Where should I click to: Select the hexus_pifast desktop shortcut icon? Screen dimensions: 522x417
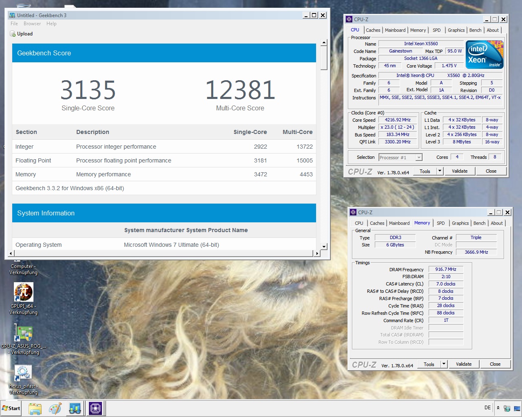24,373
